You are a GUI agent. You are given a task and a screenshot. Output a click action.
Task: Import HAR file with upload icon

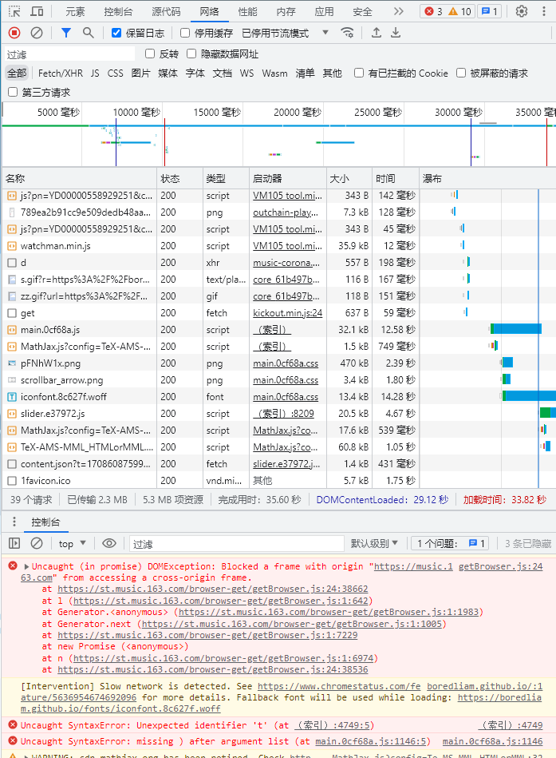(377, 33)
